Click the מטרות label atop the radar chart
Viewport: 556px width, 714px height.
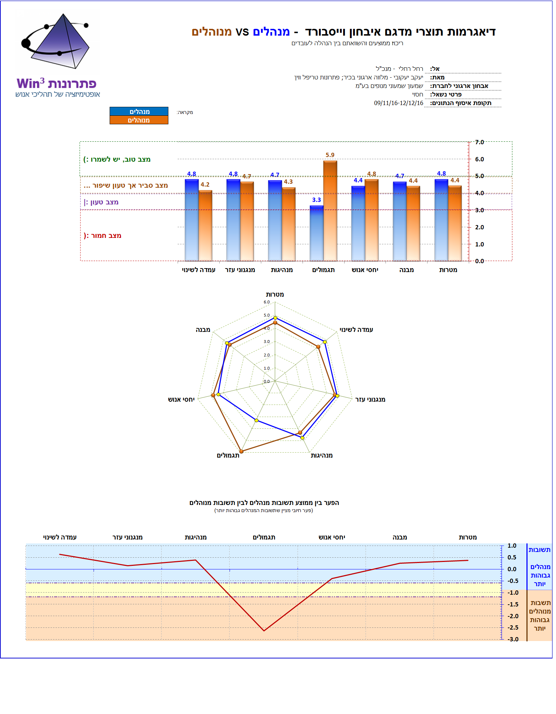(275, 295)
